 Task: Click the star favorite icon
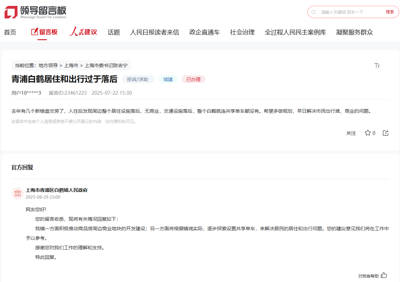368,133
